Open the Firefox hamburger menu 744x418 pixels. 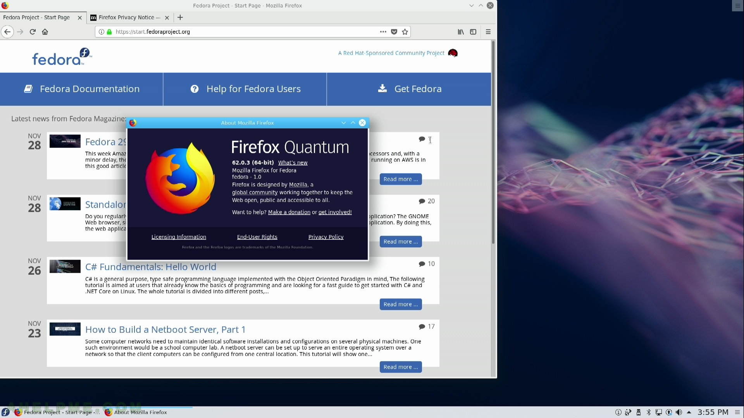(x=488, y=32)
